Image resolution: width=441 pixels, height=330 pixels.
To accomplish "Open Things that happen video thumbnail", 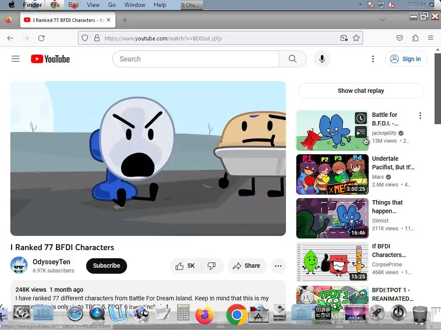I will click(332, 218).
